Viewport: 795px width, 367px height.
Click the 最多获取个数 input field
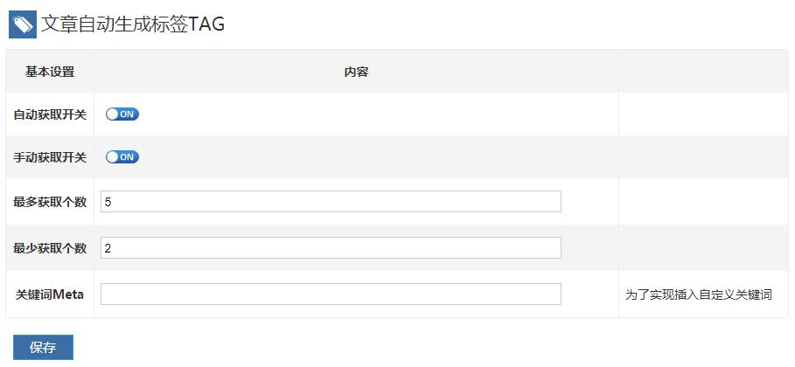(x=331, y=202)
